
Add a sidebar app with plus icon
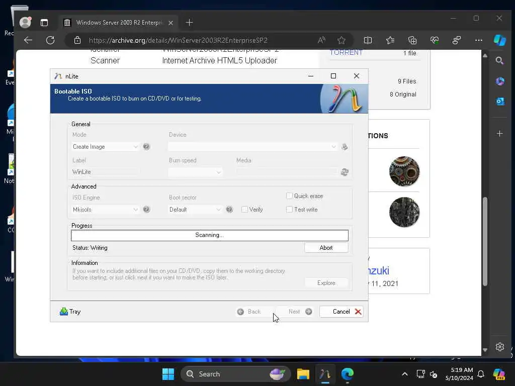coord(499,134)
